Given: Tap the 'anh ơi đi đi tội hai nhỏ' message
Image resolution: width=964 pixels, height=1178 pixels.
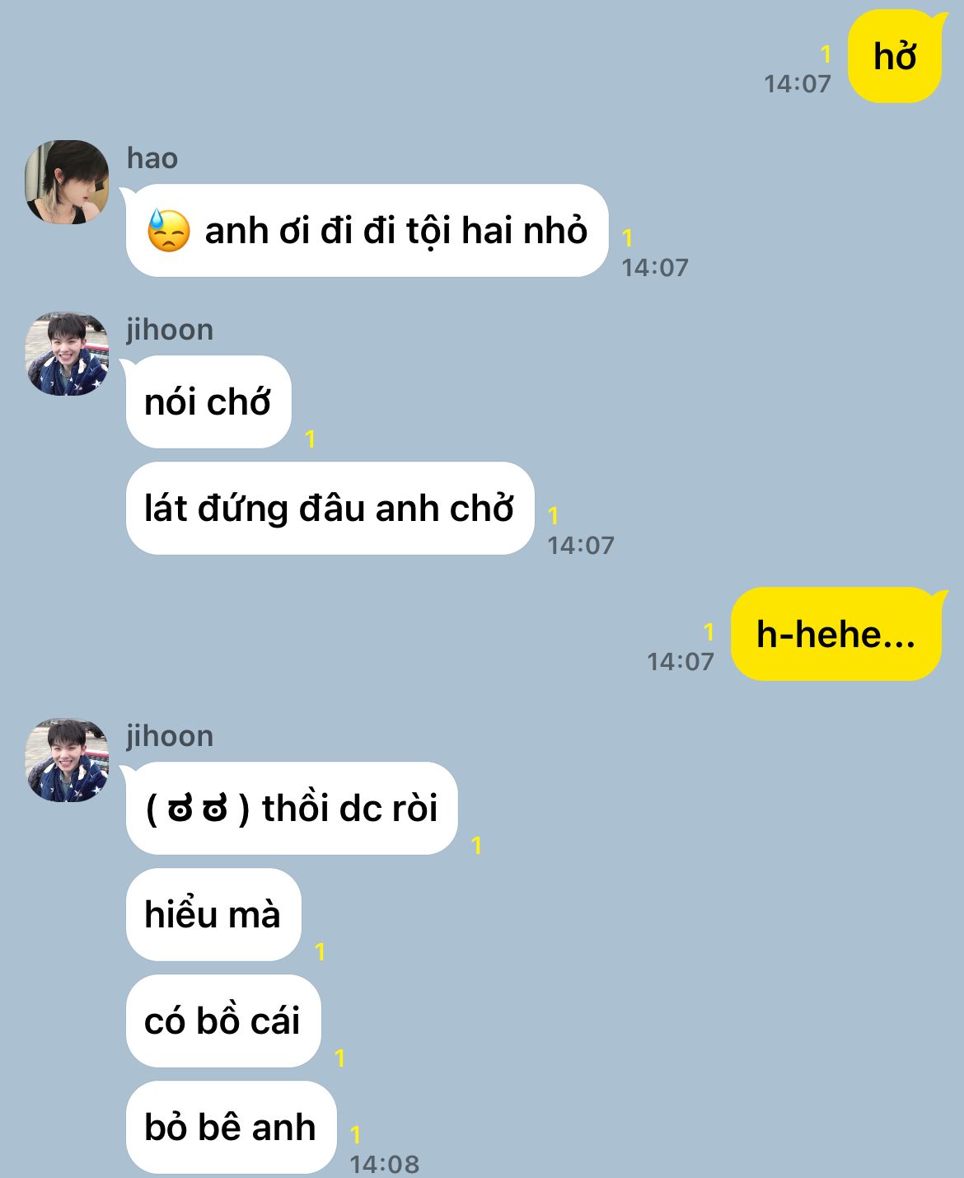Looking at the screenshot, I should coord(367,230).
